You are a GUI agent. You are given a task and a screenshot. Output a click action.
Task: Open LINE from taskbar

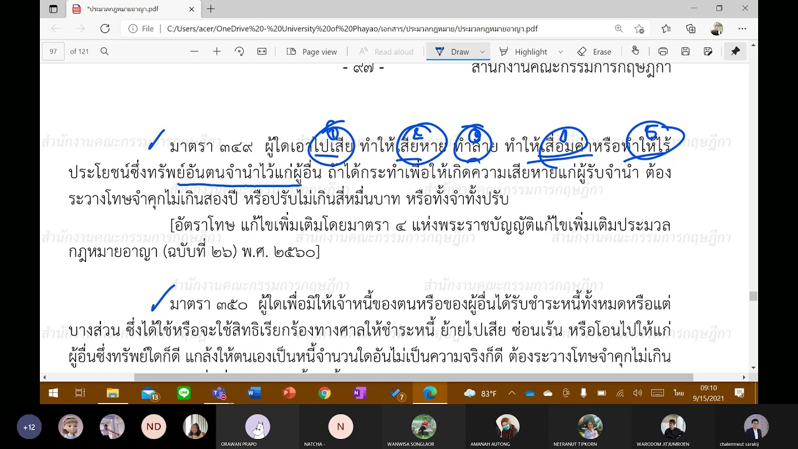(x=183, y=393)
